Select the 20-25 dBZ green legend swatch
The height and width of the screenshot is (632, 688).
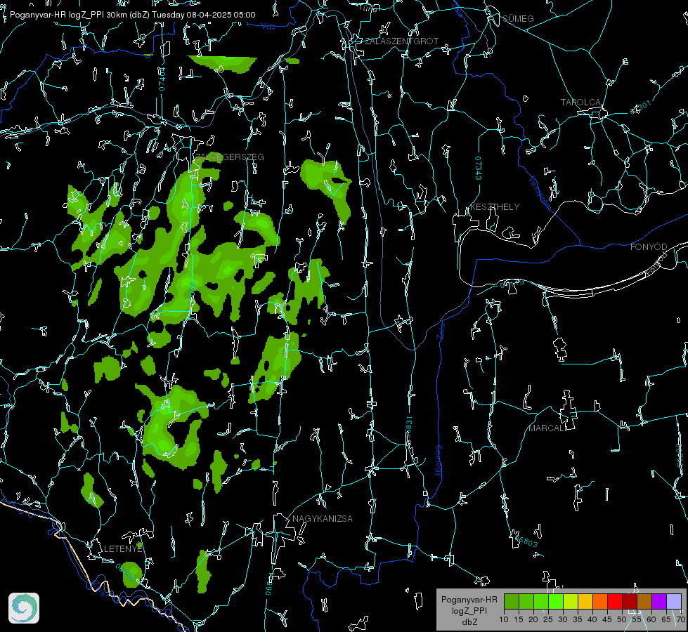(x=541, y=601)
